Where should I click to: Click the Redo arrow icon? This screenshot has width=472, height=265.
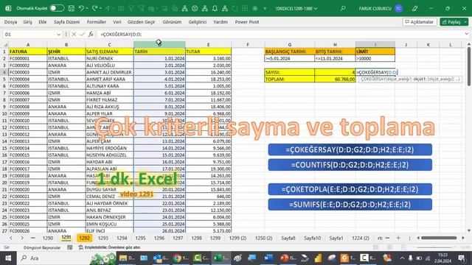(x=95, y=8)
